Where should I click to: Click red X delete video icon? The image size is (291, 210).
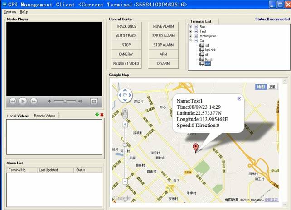[x=102, y=115]
